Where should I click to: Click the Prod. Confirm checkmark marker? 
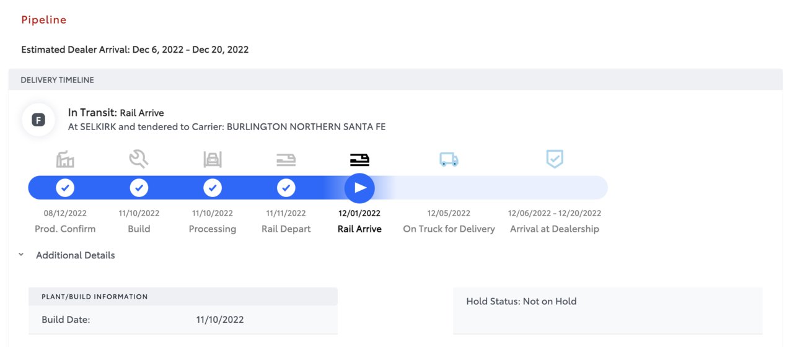coord(65,187)
